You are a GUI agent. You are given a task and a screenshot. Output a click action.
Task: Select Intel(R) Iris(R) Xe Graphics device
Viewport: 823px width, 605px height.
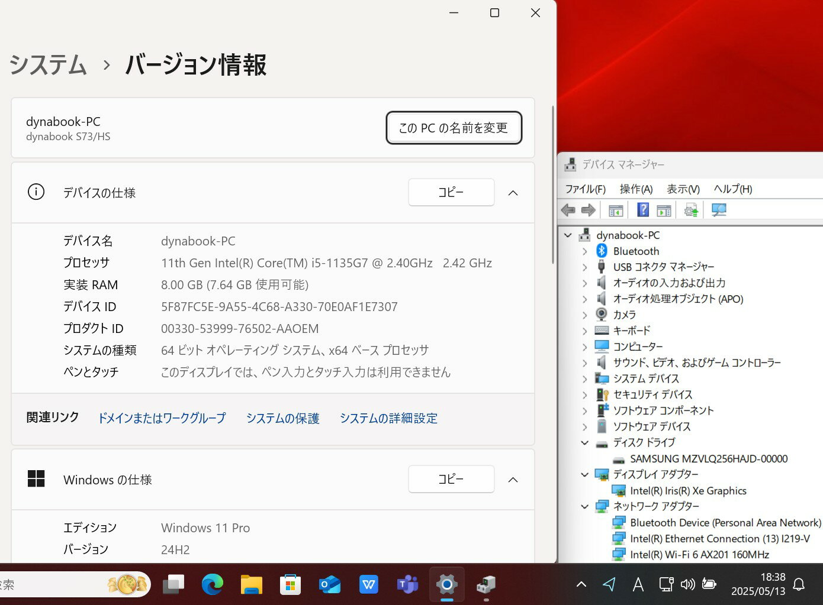click(x=688, y=491)
